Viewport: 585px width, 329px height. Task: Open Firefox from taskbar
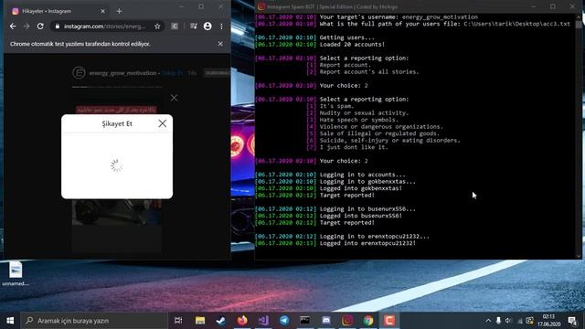242,321
